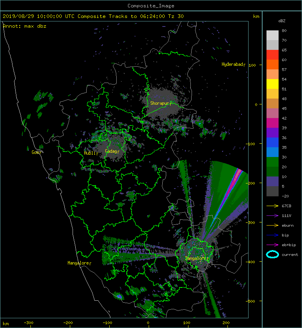Viewport: 302px width, 328px height.
Task: Click the yellow 67CB arrow legend icon
Action: pyautogui.click(x=272, y=206)
